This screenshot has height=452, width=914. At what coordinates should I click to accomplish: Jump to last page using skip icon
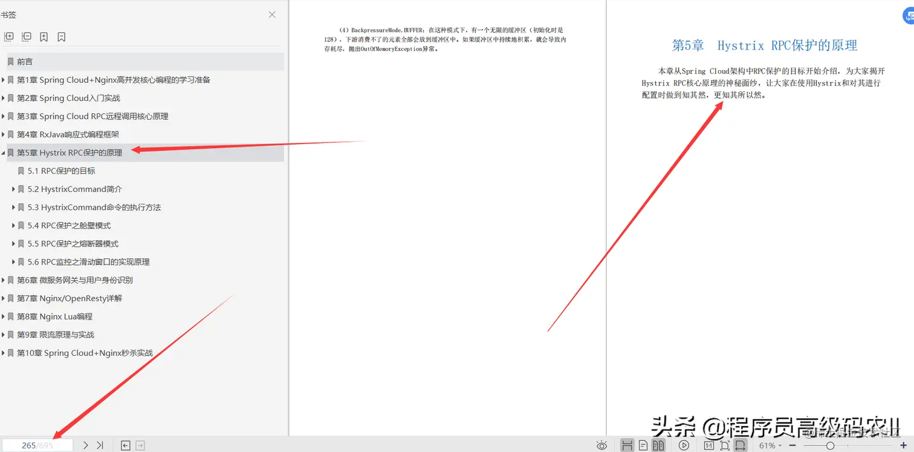[100, 445]
